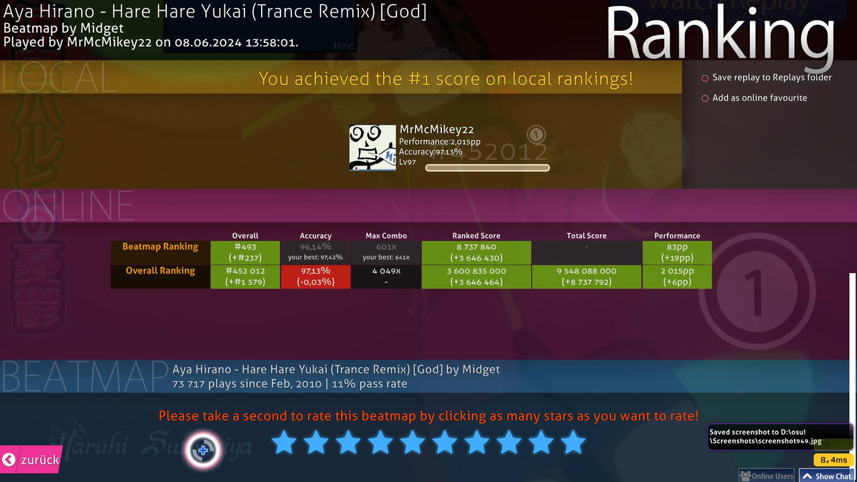Click the 4 049x overall combo cell
857x482 pixels.
(386, 276)
